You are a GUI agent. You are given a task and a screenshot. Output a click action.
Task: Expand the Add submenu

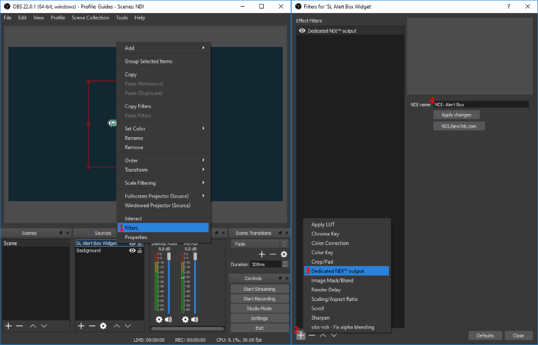163,48
